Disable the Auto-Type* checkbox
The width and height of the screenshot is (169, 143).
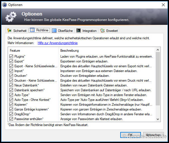[11, 95]
